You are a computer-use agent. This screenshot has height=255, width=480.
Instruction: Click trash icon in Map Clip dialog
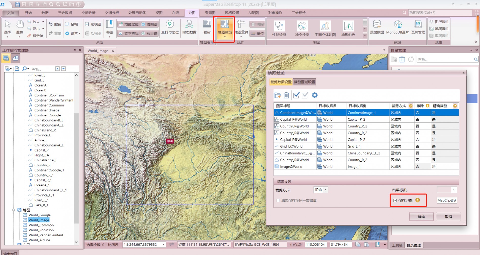point(286,95)
